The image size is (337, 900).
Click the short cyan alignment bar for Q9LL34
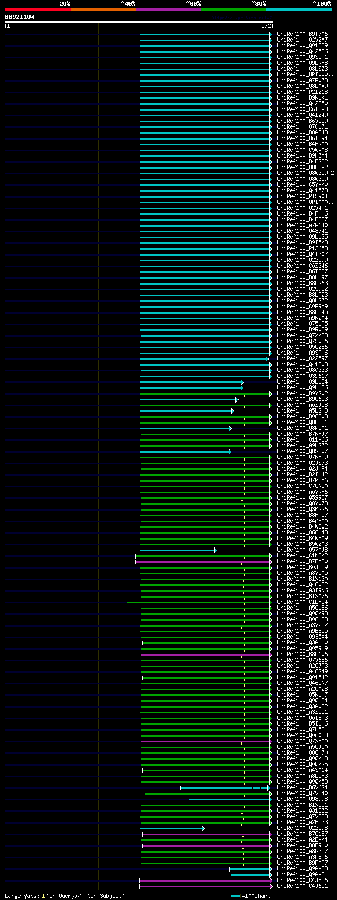click(x=191, y=382)
